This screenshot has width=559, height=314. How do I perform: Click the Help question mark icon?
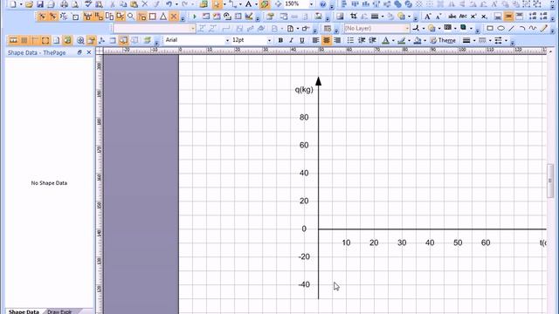322,4
